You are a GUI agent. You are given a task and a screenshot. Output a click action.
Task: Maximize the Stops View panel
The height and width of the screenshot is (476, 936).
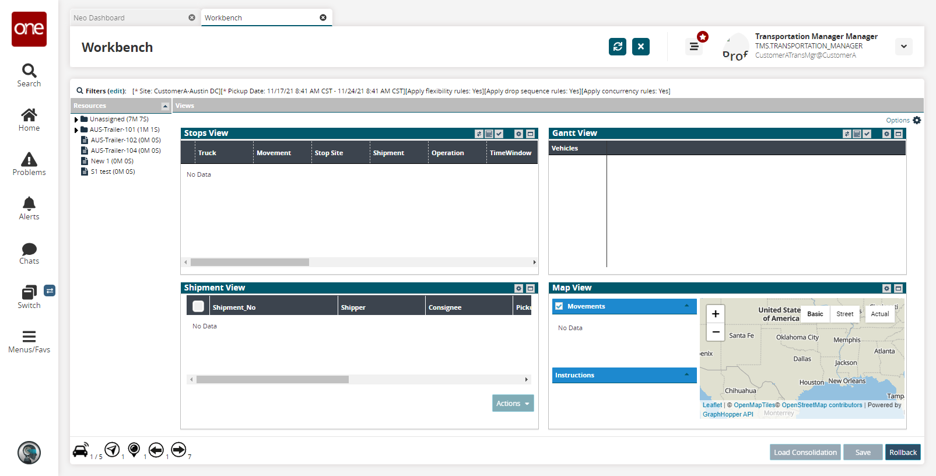click(530, 134)
